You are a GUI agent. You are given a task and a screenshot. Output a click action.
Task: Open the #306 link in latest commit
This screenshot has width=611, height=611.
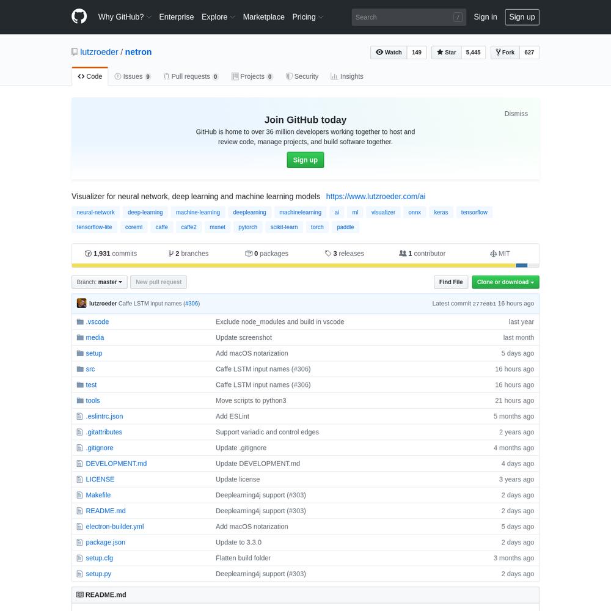point(192,304)
